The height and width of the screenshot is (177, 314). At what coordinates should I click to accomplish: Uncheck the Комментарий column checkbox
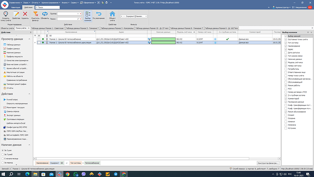click(x=286, y=99)
